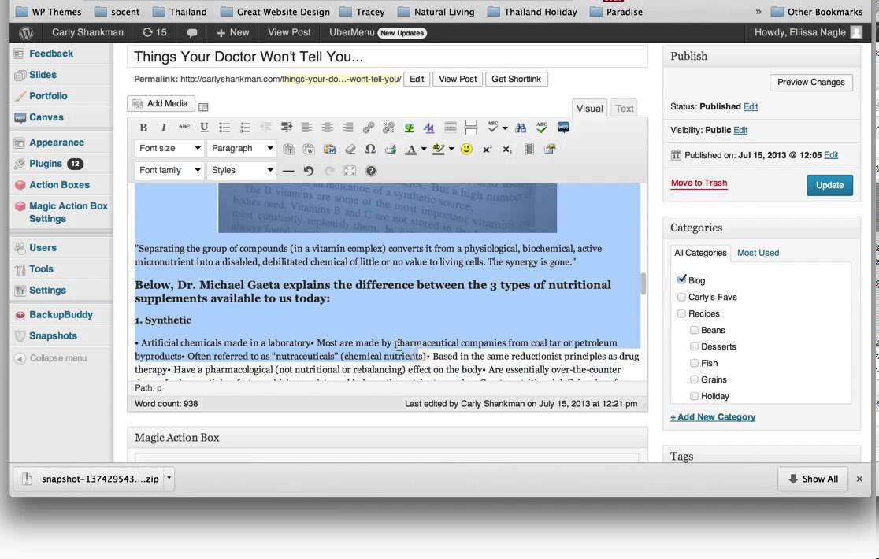
Task: Move this post to Trash
Action: click(699, 183)
